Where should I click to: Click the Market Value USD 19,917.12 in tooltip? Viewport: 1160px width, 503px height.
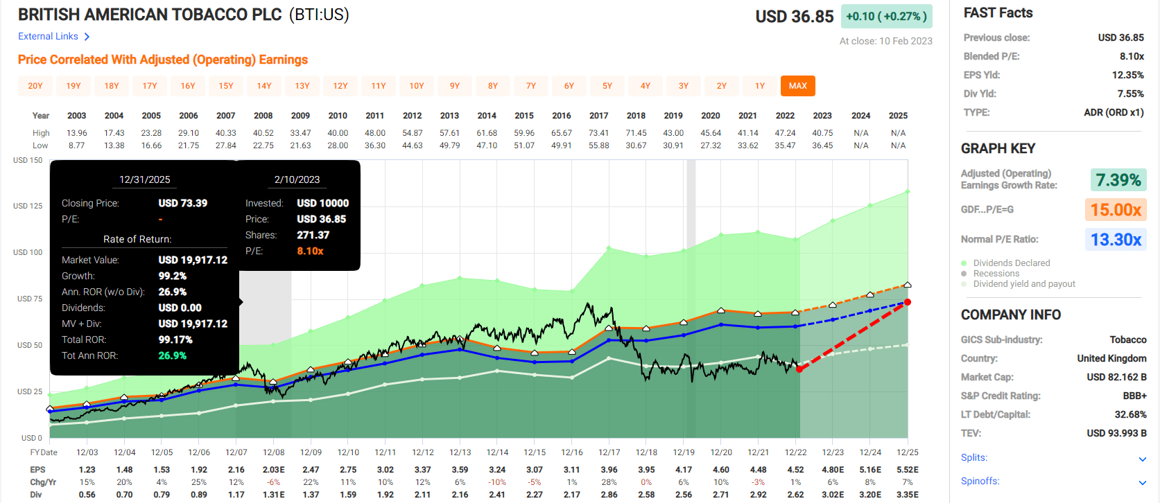click(x=193, y=260)
